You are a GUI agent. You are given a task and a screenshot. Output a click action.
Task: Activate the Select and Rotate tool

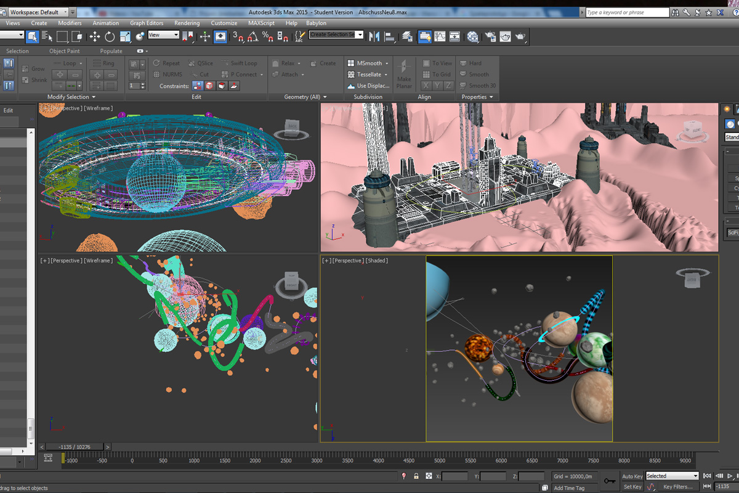110,37
